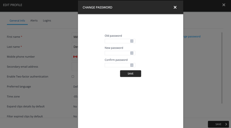Click the profile scrollbar on the right
231x128 pixels.
point(222,68)
